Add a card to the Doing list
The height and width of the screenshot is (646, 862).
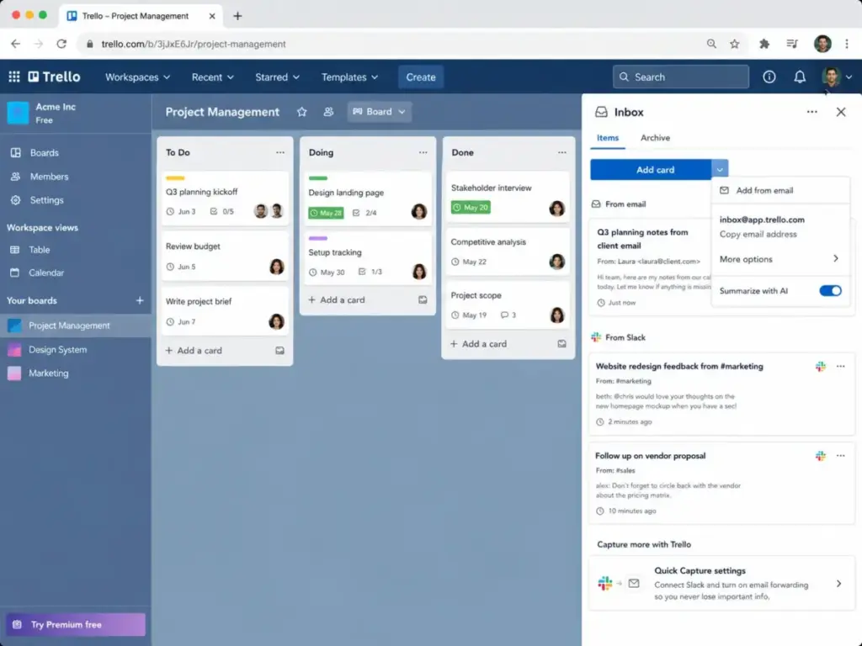[x=337, y=300]
